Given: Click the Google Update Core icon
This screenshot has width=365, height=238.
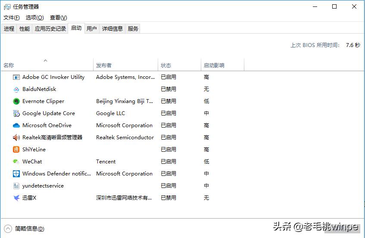Looking at the screenshot, I should tap(16, 113).
